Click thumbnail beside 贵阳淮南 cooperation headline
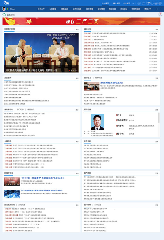Viewport: 164px width, 240px height. 92,86
